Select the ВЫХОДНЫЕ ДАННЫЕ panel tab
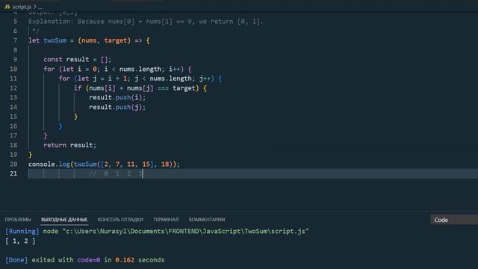Screen dimensions: 478x269 [64, 220]
